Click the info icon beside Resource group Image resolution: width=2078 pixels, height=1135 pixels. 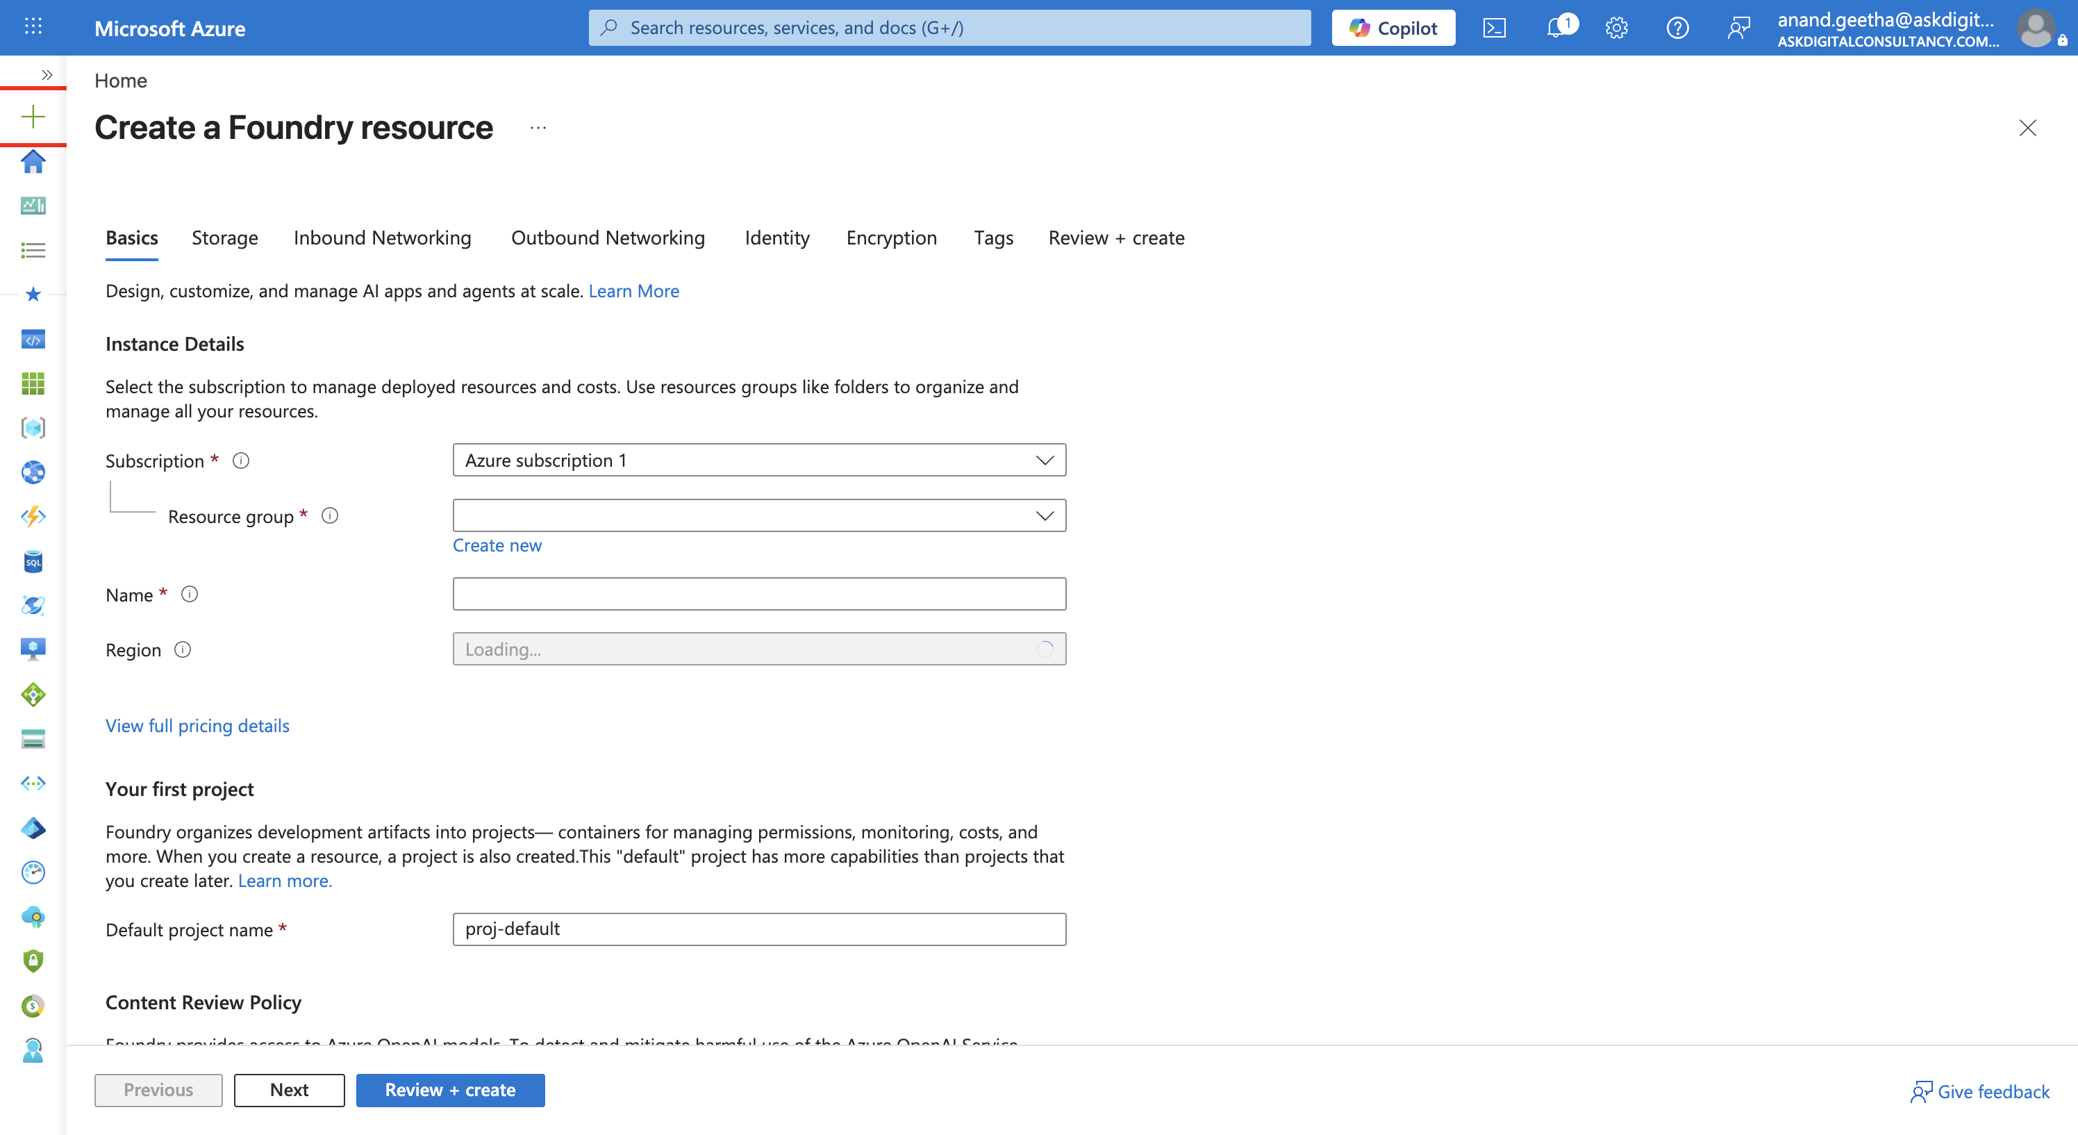[330, 515]
